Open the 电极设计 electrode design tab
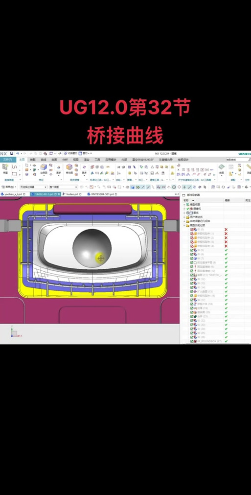Screen dimensions: 251x495 (183, 160)
